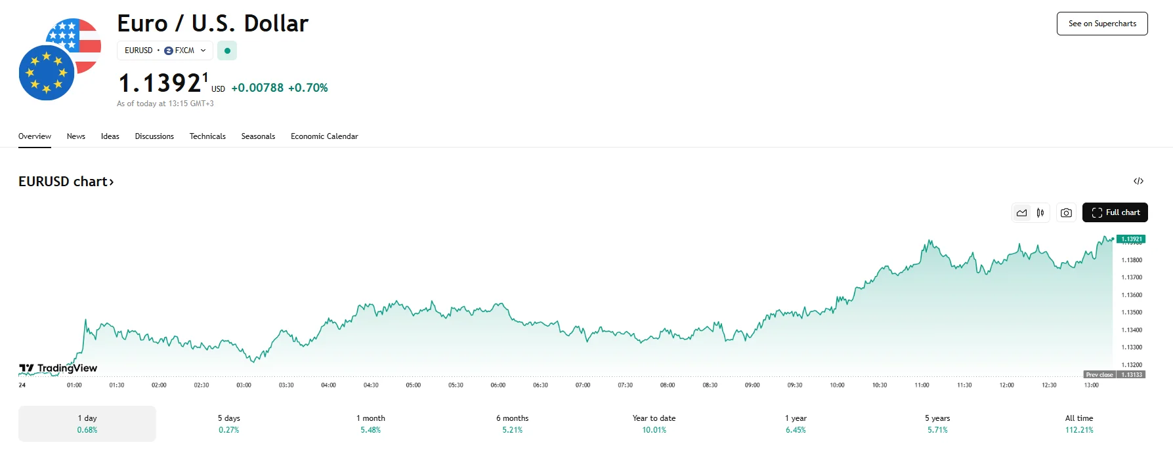Switch chart to area style
The height and width of the screenshot is (453, 1173).
(1021, 212)
